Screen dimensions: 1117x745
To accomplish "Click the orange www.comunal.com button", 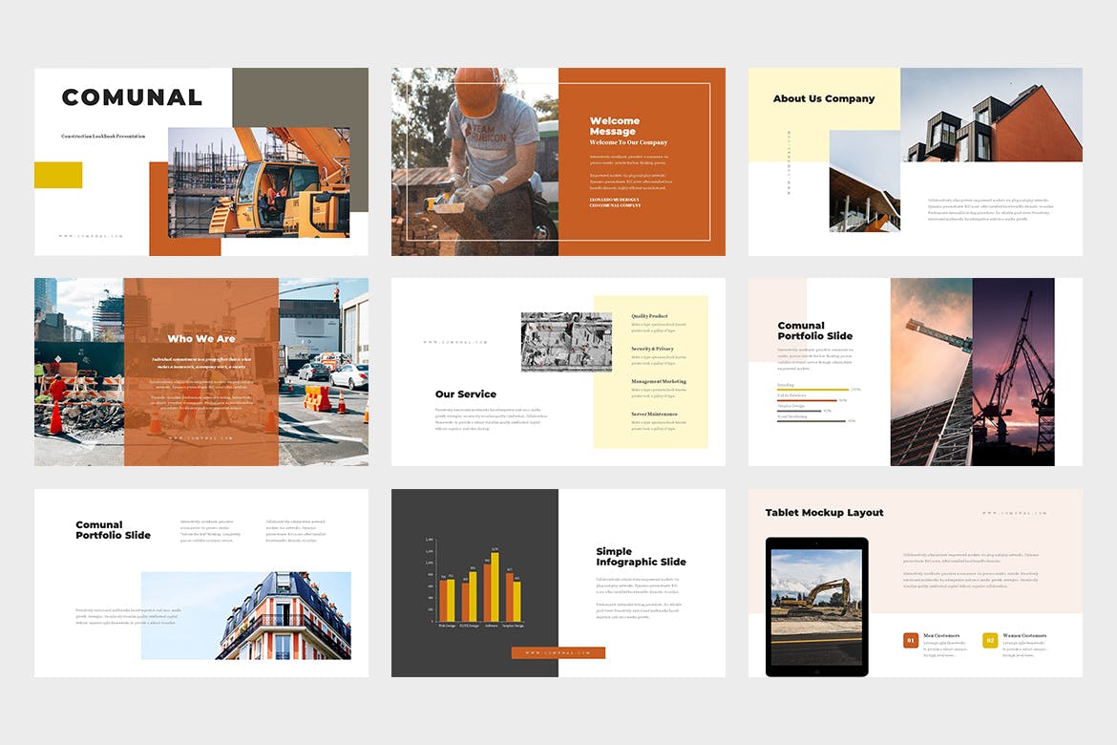I will tap(558, 652).
